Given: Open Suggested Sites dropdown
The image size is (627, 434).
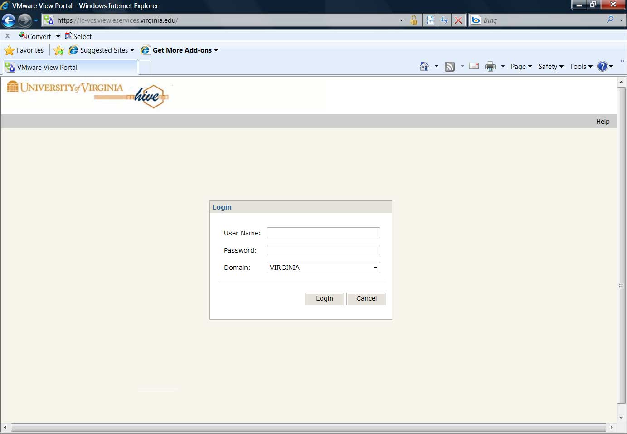Looking at the screenshot, I should pos(102,50).
